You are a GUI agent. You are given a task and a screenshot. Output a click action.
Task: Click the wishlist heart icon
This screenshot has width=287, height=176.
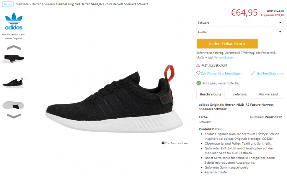tap(198, 73)
